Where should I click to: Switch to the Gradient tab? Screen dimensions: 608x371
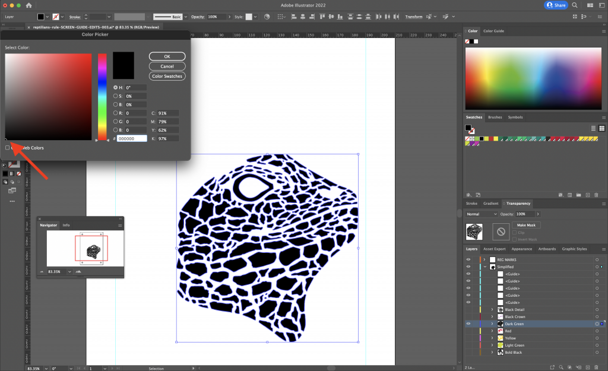point(491,204)
